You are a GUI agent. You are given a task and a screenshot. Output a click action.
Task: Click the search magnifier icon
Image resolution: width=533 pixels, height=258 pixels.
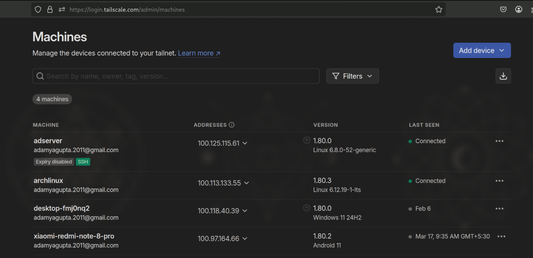pyautogui.click(x=40, y=76)
